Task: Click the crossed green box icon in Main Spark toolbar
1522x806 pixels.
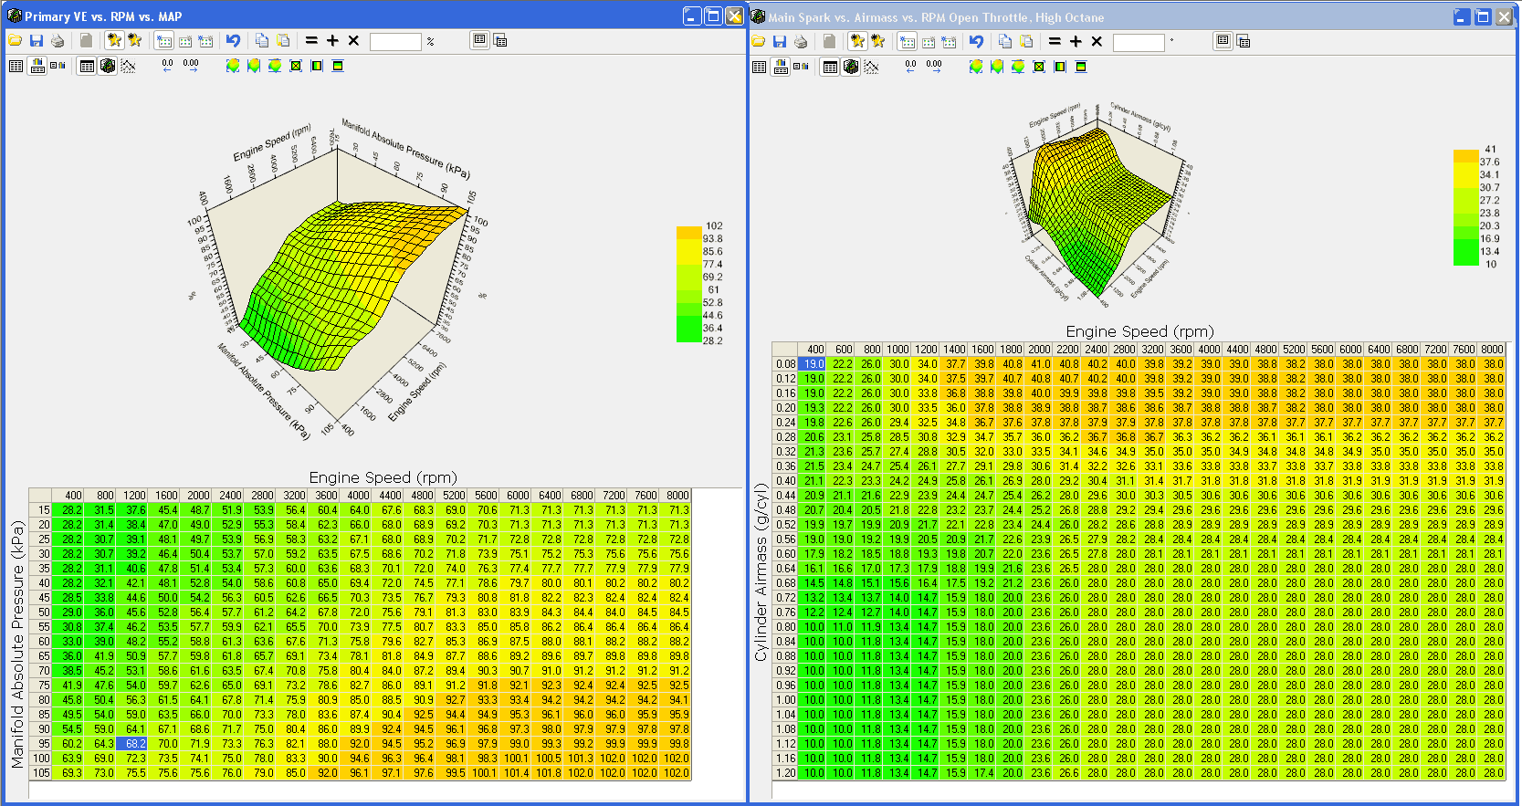Action: click(1039, 67)
